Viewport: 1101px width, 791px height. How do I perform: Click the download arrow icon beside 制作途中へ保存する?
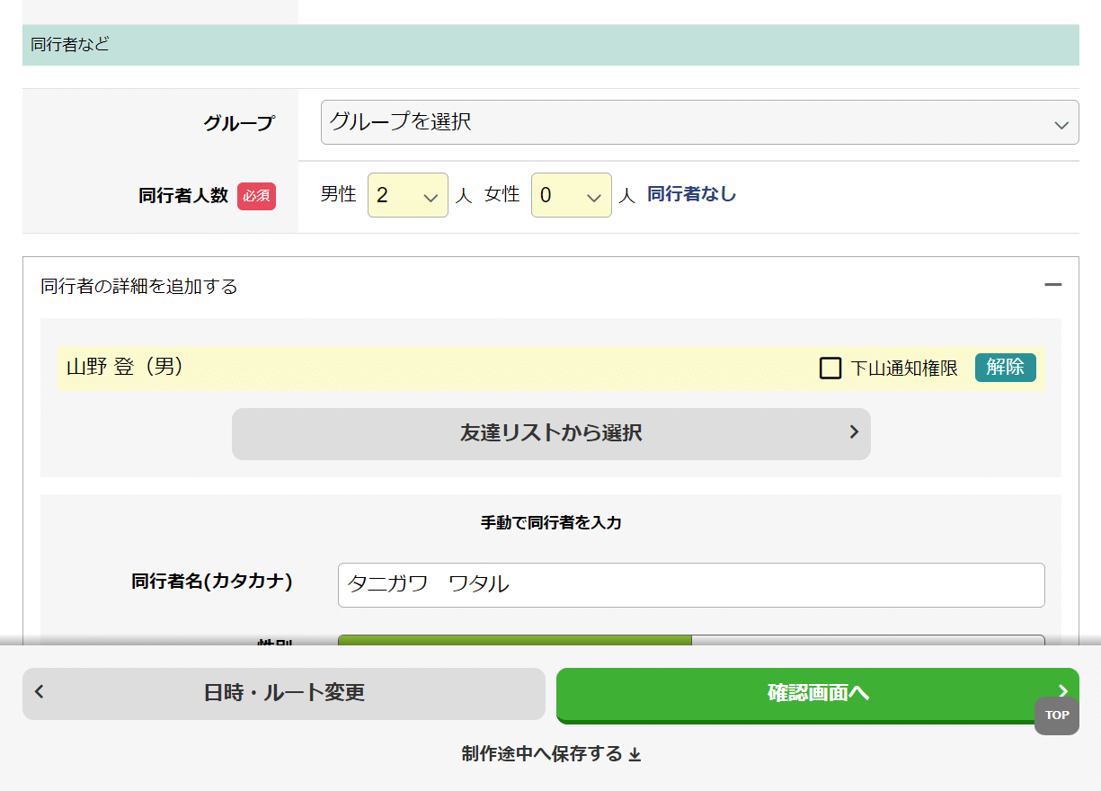click(x=635, y=755)
